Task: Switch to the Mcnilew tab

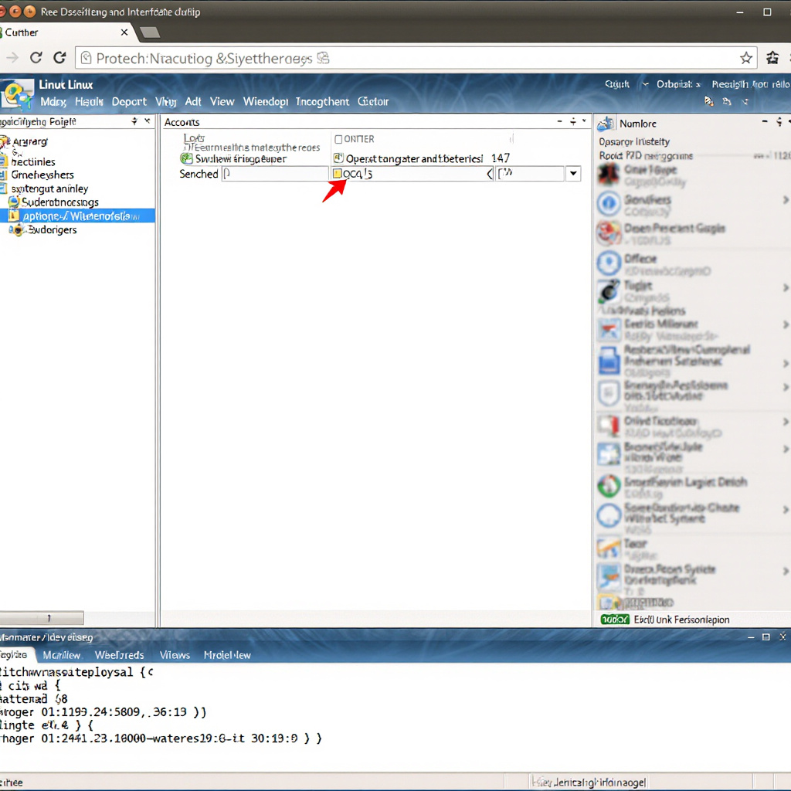Action: (62, 655)
